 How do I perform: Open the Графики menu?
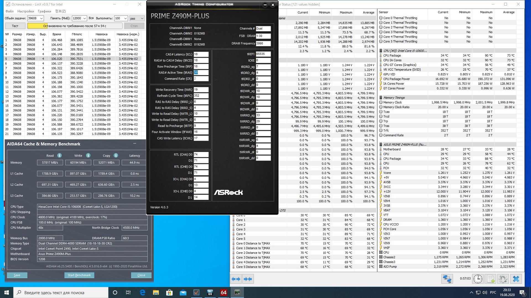coord(45,11)
